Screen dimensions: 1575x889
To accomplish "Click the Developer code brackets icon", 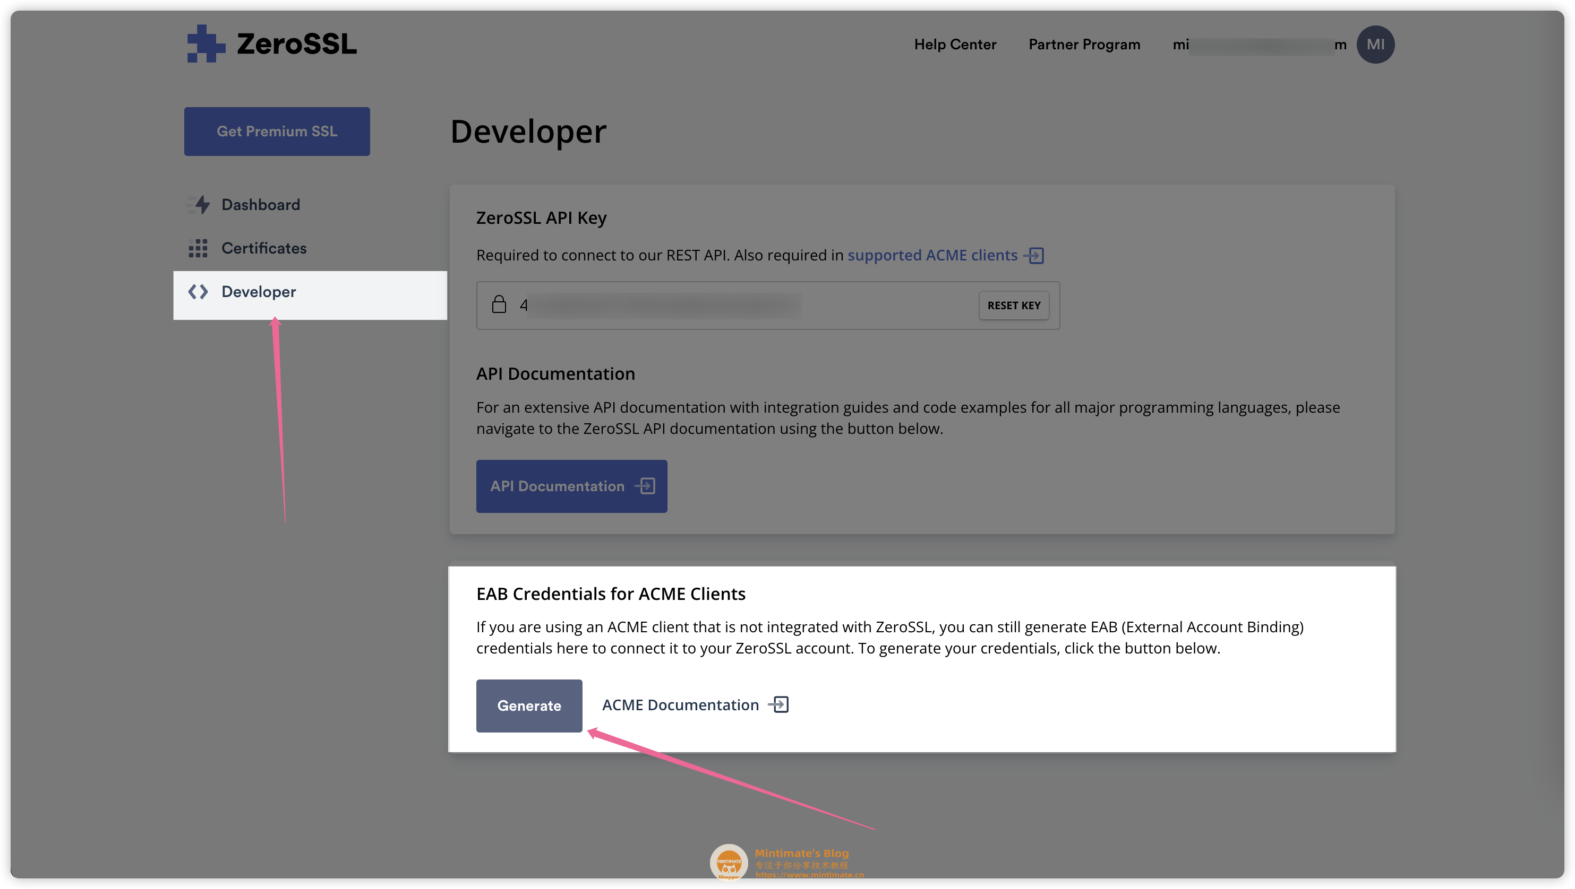I will 198,292.
